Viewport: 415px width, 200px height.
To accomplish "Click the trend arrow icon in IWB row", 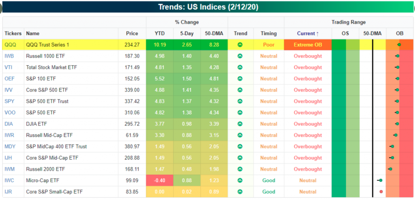I will pos(240,56).
